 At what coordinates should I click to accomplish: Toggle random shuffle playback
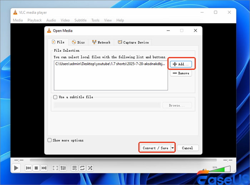pyautogui.click(x=90, y=168)
